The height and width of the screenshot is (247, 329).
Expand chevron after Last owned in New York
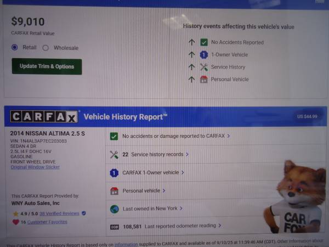[181, 209]
